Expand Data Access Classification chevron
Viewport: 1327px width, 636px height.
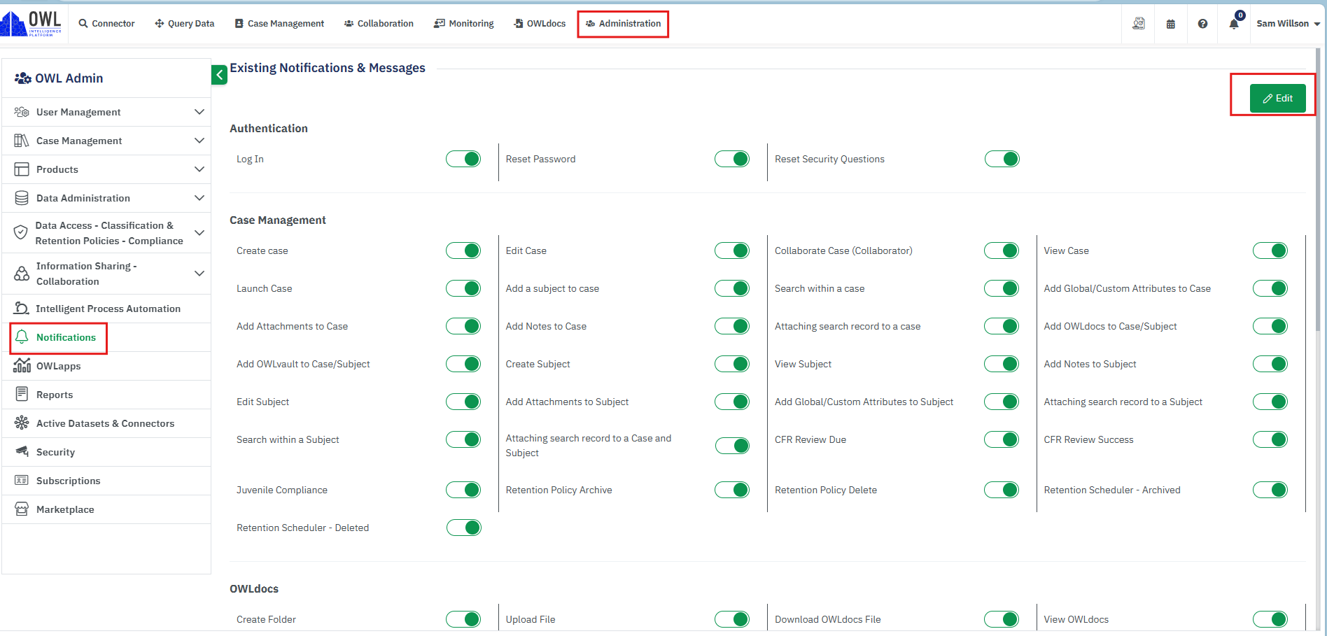point(199,233)
